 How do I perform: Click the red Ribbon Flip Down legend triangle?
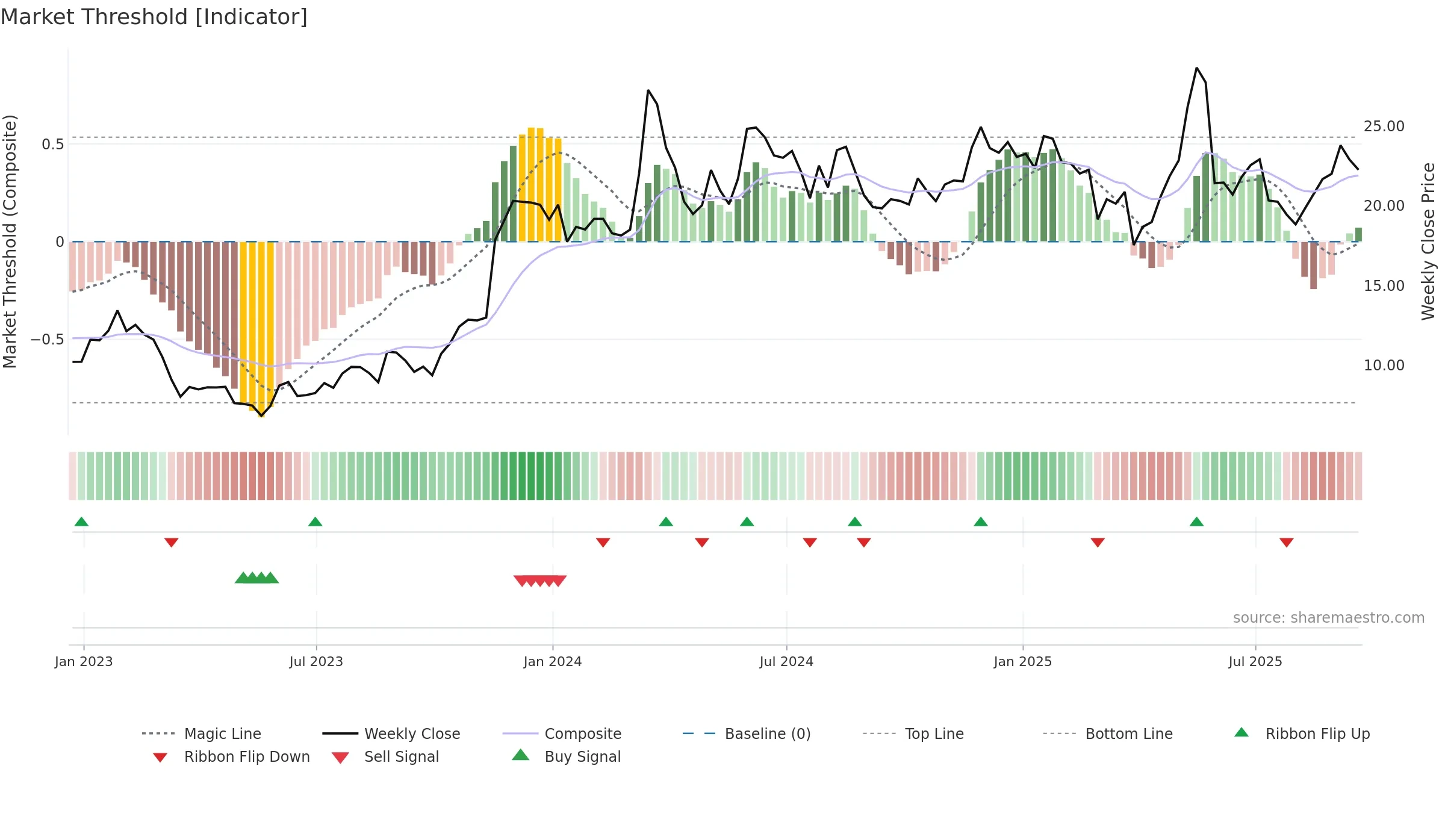(x=160, y=758)
